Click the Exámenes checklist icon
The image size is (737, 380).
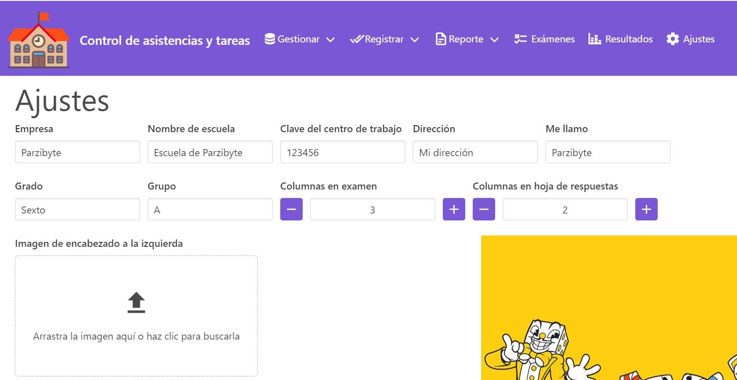pyautogui.click(x=520, y=39)
